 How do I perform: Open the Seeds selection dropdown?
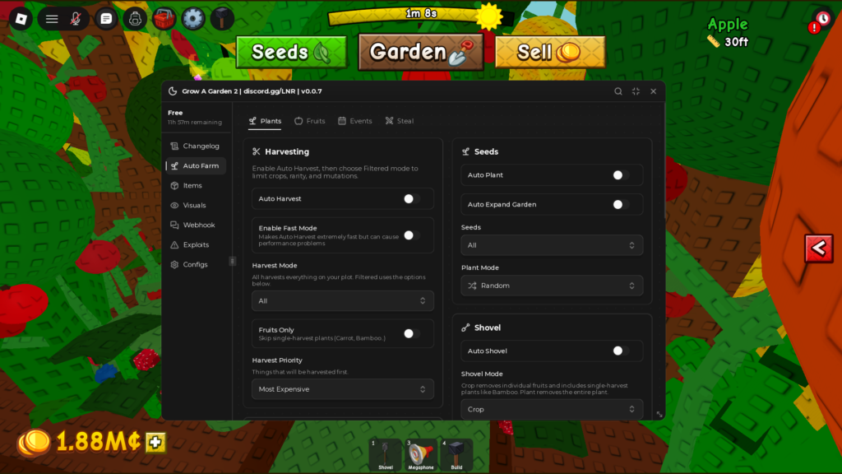(x=552, y=245)
